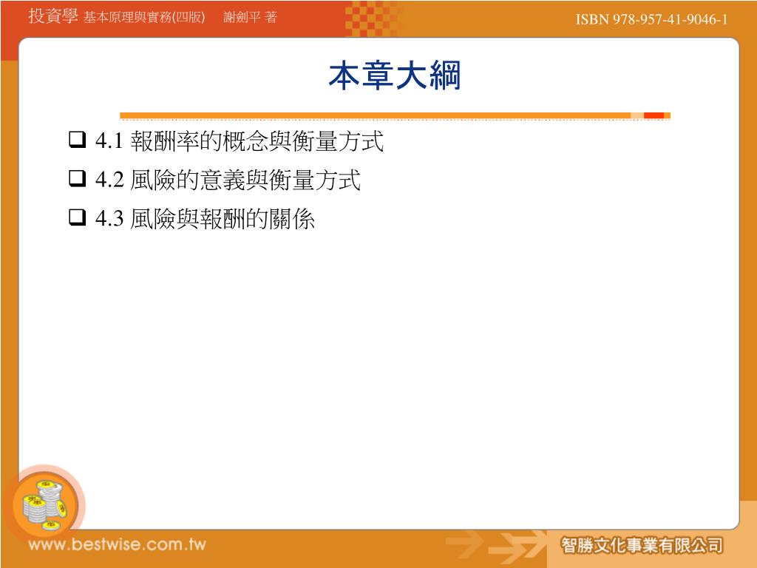Image resolution: width=757 pixels, height=568 pixels.
Task: Click the slide title 本章大綱
Action: 395,76
